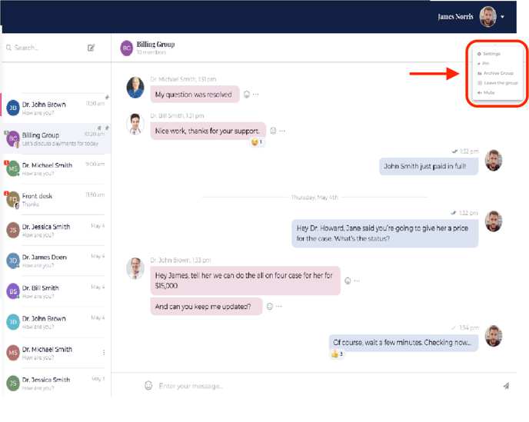The height and width of the screenshot is (422, 529).
Task: Select Settings from the group menu
Action: coord(491,54)
